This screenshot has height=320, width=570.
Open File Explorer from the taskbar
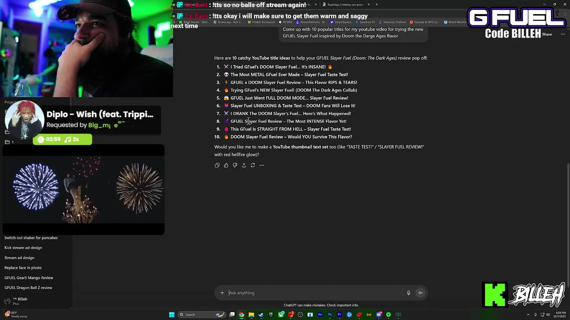pyautogui.click(x=251, y=315)
